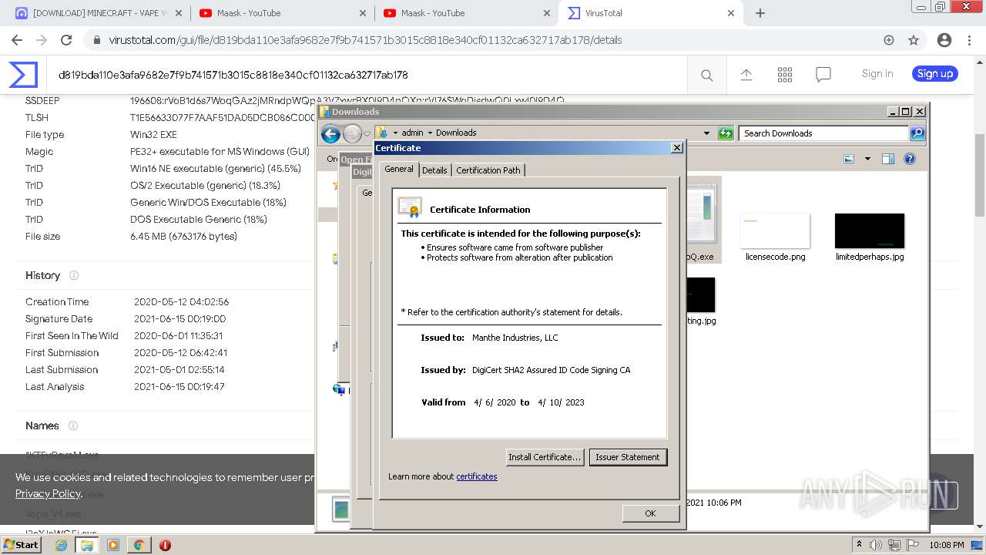Click the Vape_V4.exe name entry

[x=53, y=513]
